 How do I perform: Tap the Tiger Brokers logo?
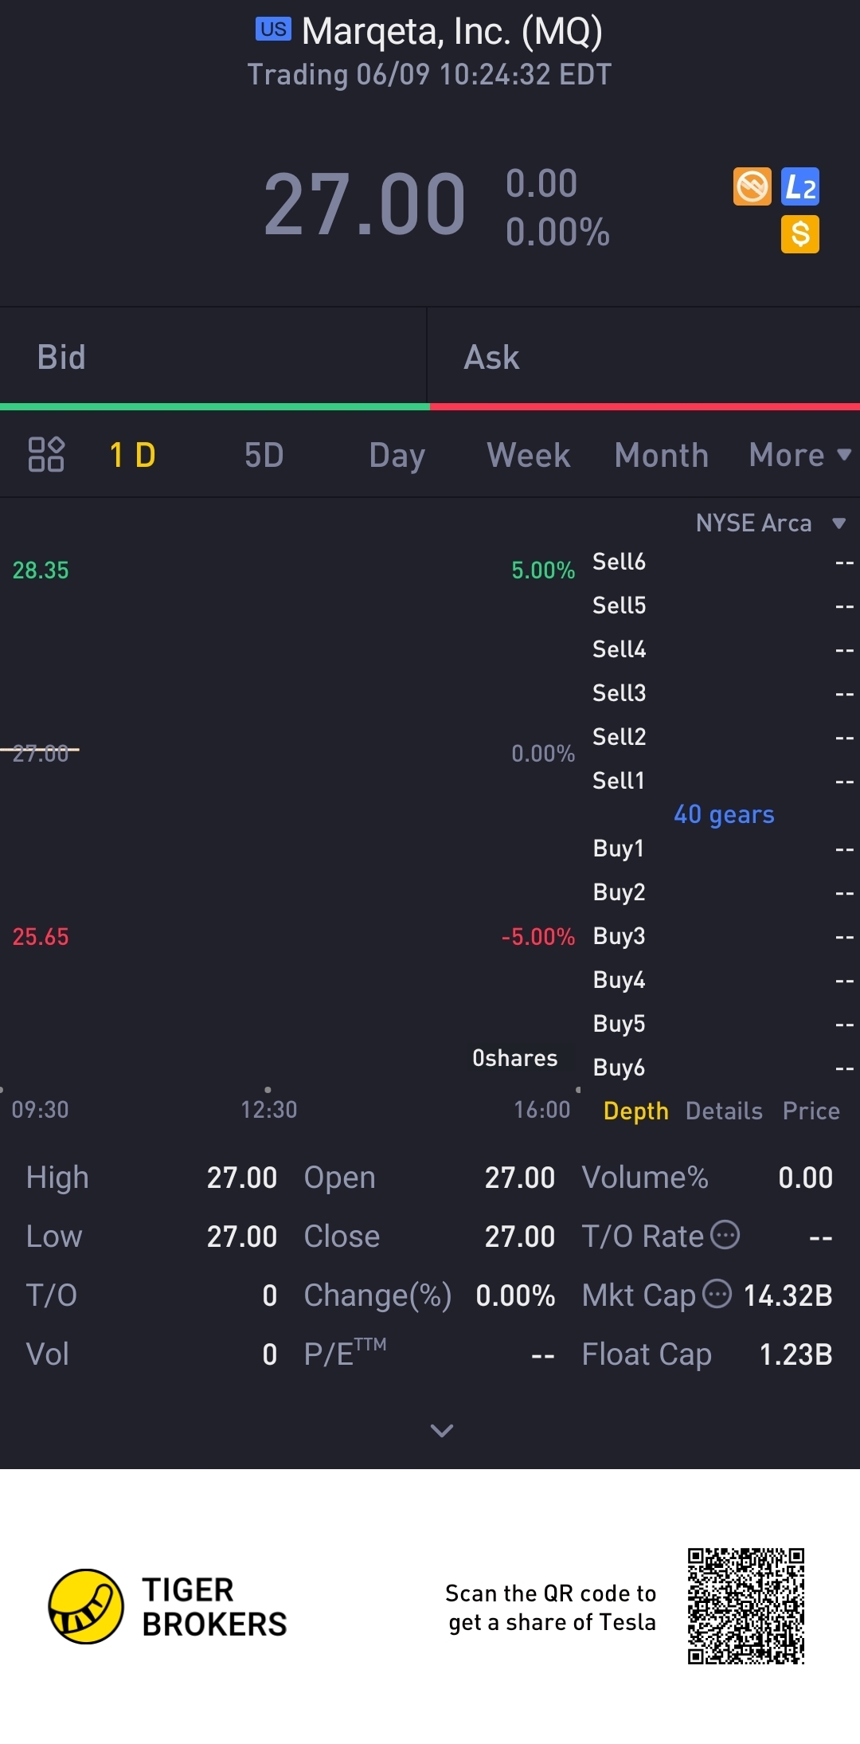pos(86,1606)
